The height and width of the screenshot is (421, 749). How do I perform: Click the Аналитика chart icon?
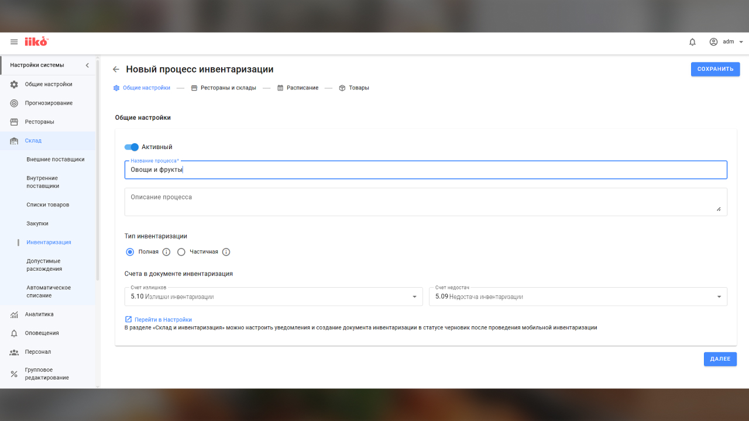(14, 314)
